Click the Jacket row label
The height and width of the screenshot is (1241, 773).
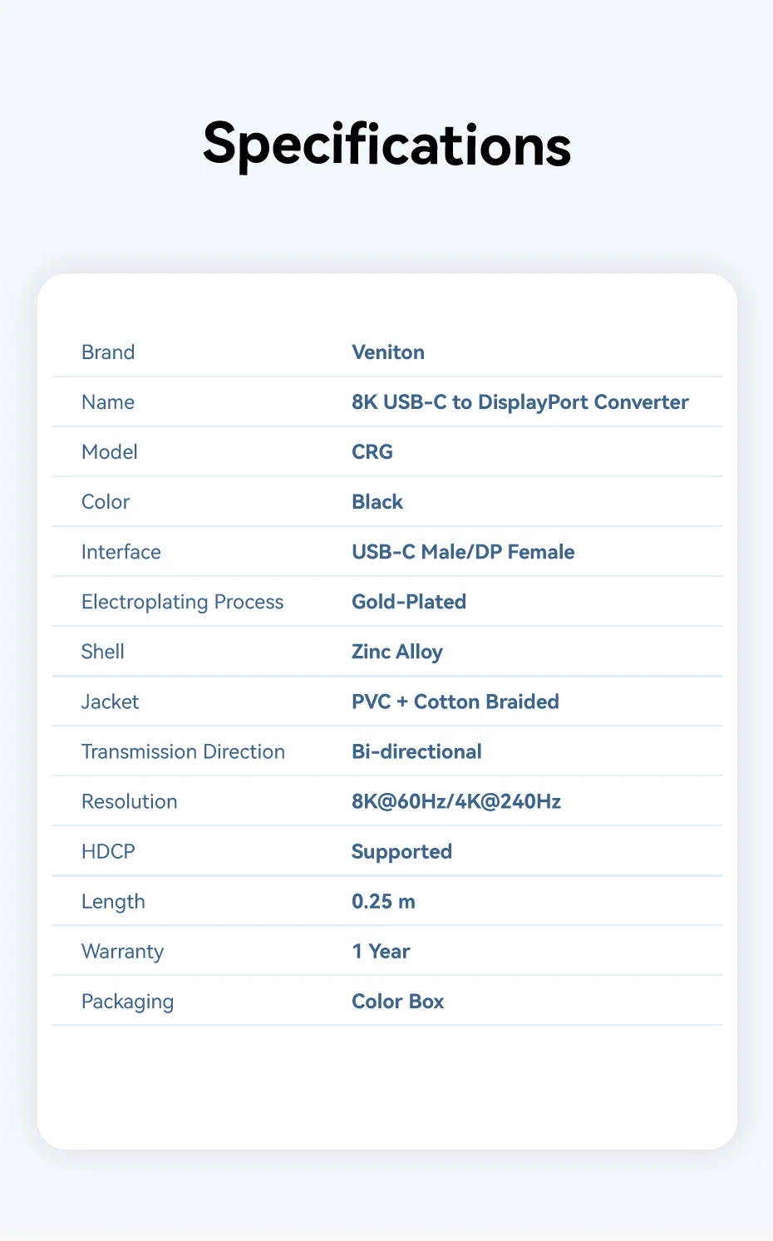[110, 702]
